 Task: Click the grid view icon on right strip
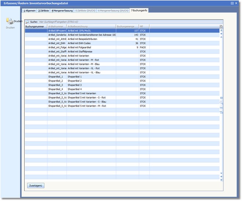(221, 98)
